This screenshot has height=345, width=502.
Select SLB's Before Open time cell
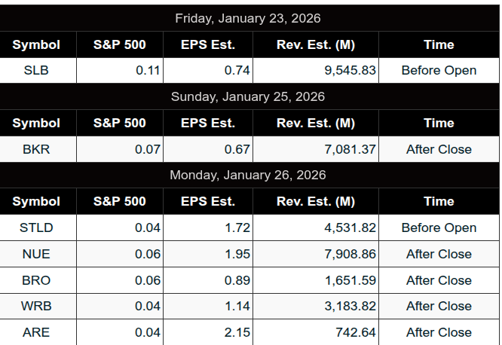point(439,71)
